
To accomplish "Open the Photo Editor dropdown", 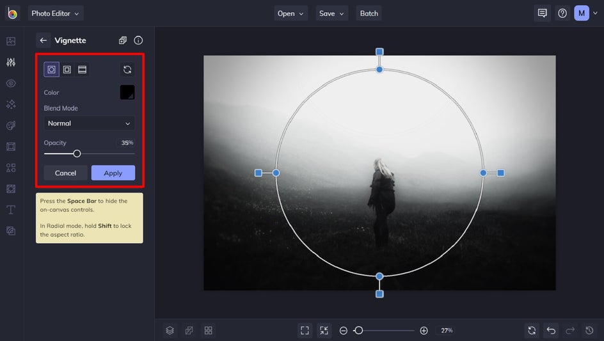I will [56, 13].
